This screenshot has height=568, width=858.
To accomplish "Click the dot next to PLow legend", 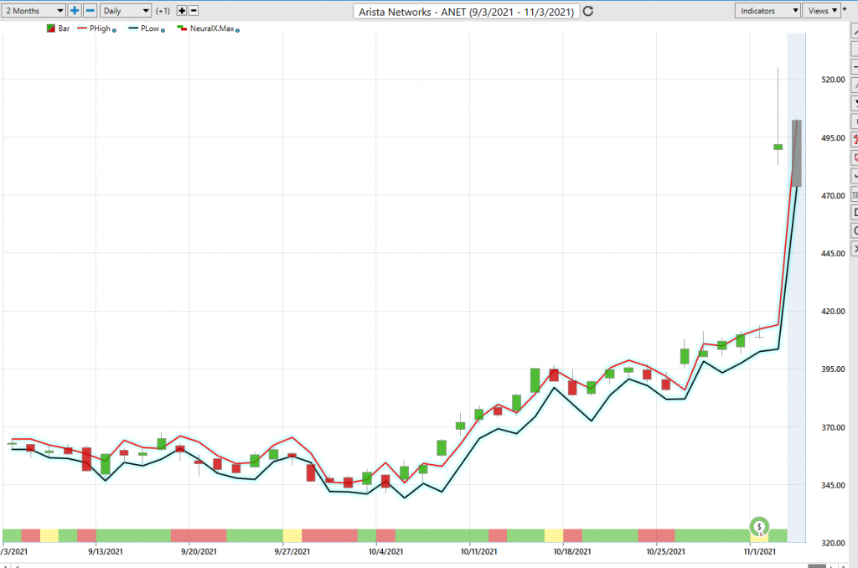I will coord(163,31).
